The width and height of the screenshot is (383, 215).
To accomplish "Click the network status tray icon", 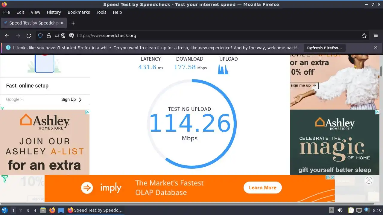I will click(x=359, y=210).
